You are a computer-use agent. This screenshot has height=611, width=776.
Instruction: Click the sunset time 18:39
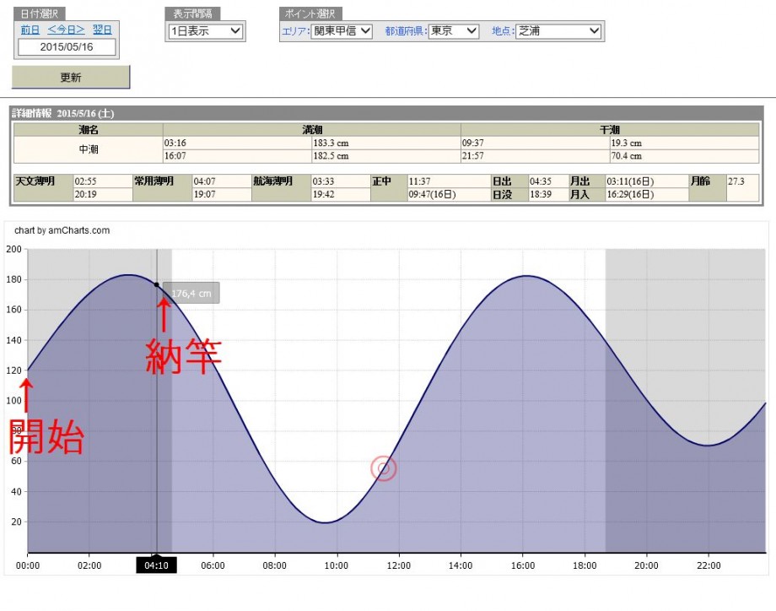point(541,194)
